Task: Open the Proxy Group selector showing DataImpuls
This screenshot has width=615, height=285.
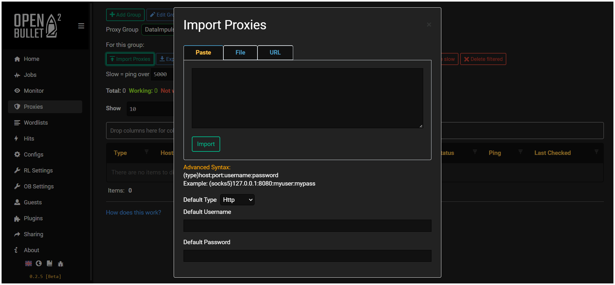Action: pyautogui.click(x=159, y=29)
